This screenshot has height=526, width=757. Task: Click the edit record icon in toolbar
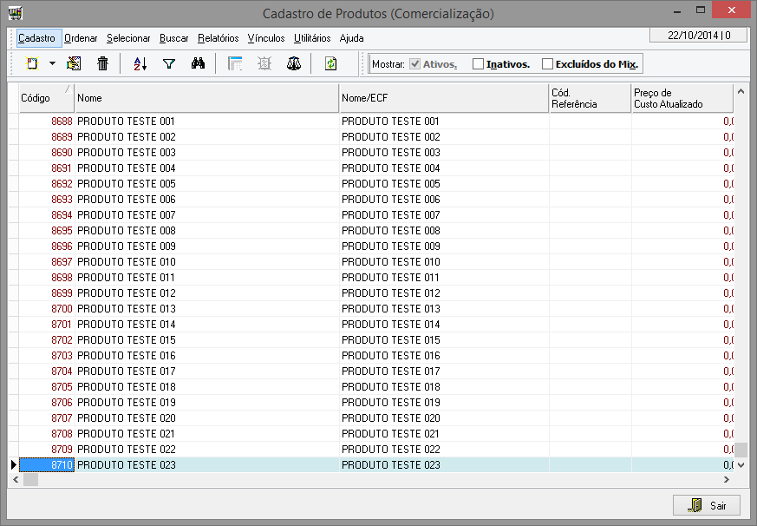point(75,63)
